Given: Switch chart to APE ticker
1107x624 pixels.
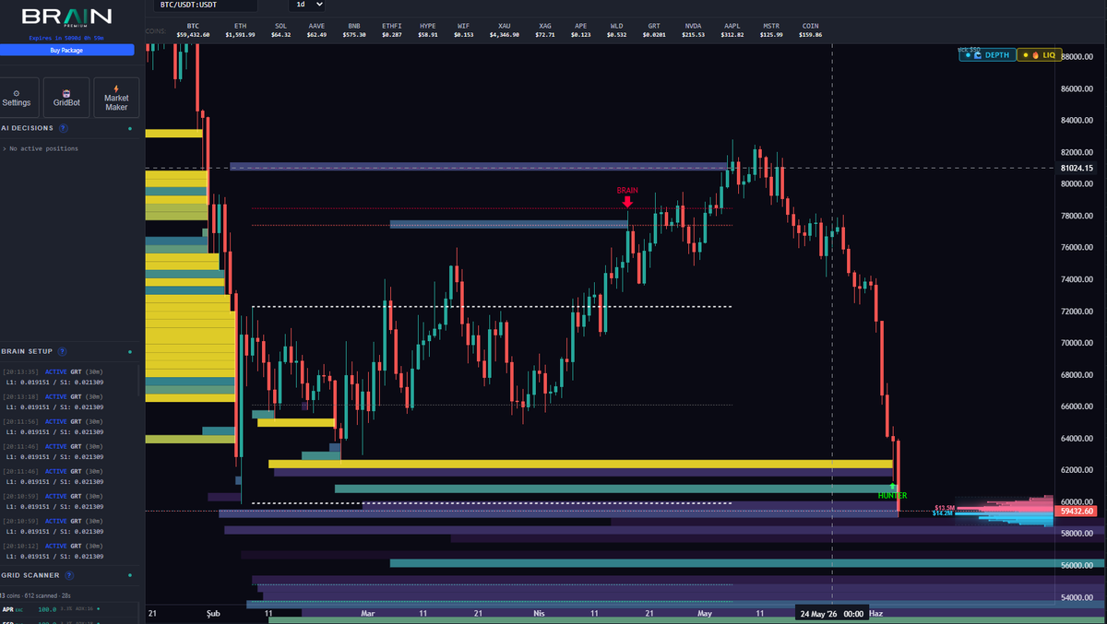Looking at the screenshot, I should [x=580, y=30].
